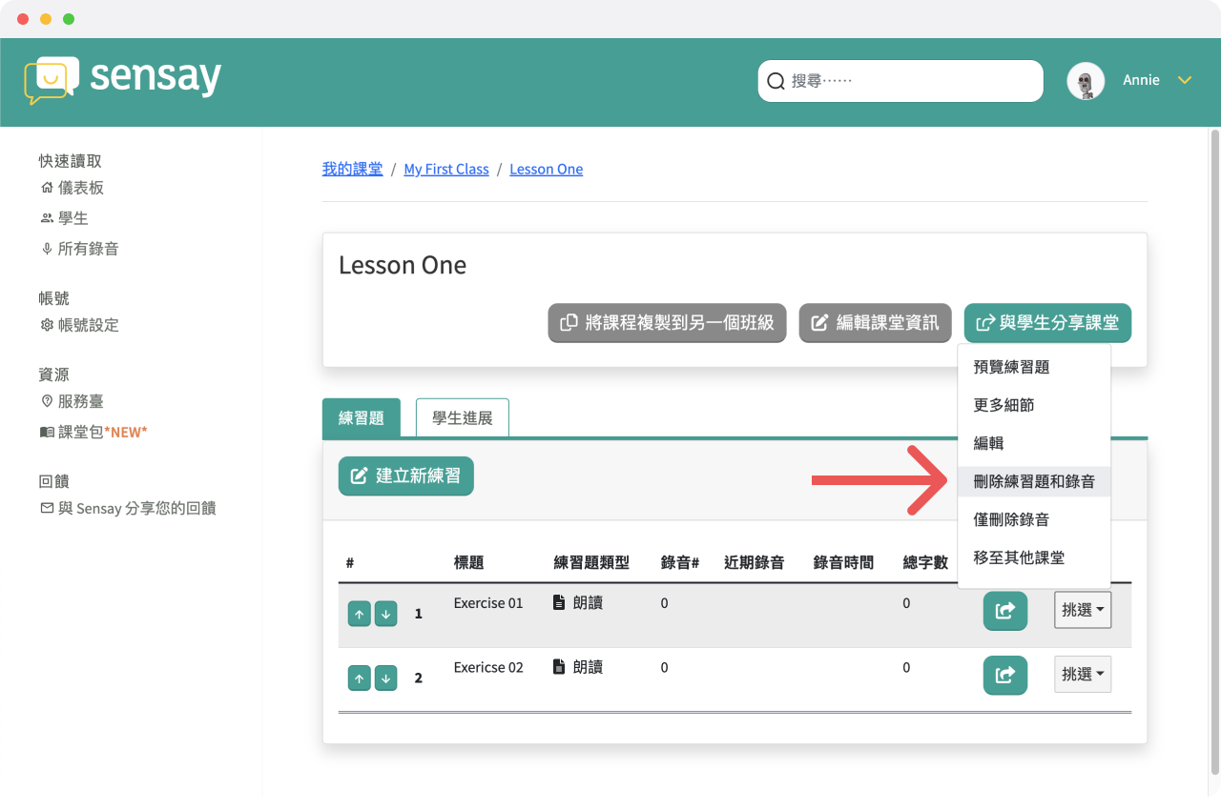
Task: Select 編輯 from the menu
Action: click(x=1034, y=443)
